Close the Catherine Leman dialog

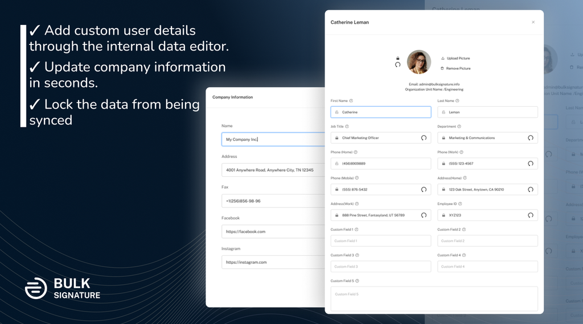coord(533,22)
